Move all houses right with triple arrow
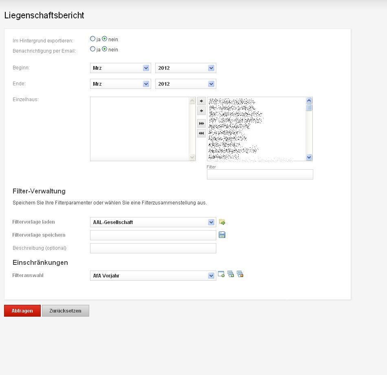Viewport: 387px width, 375px height. 201,123
